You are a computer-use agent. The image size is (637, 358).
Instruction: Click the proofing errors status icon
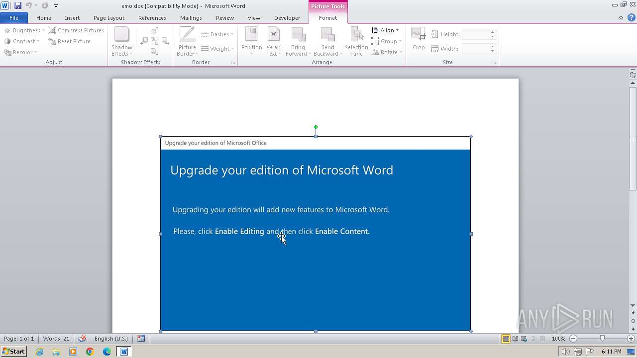(83, 339)
